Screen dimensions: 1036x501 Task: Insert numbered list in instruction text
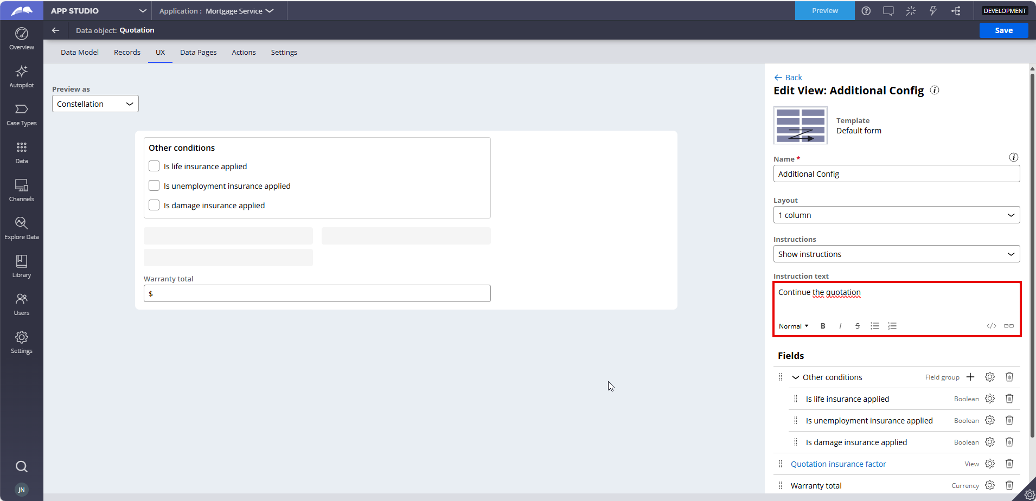(892, 326)
